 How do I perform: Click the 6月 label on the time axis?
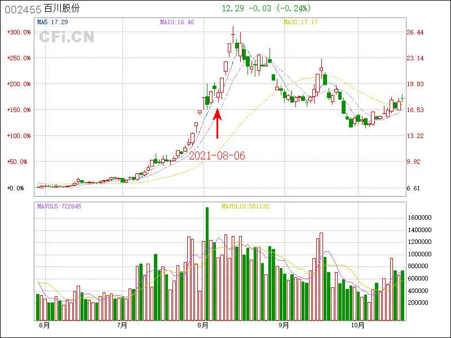(43, 325)
